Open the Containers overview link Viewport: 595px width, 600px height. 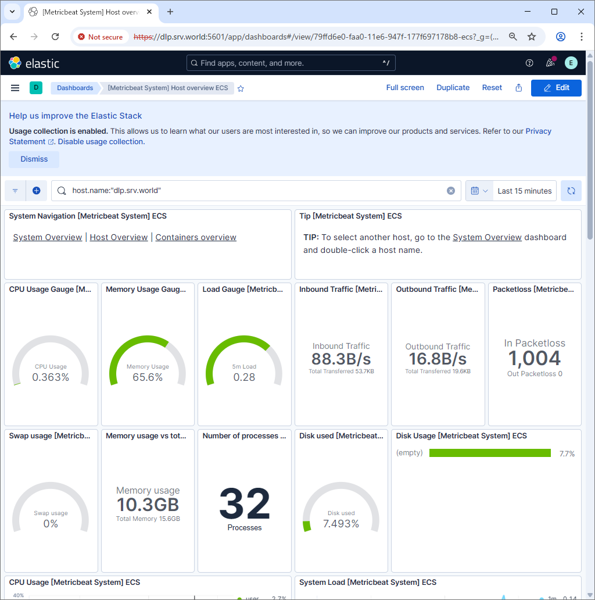(x=196, y=237)
